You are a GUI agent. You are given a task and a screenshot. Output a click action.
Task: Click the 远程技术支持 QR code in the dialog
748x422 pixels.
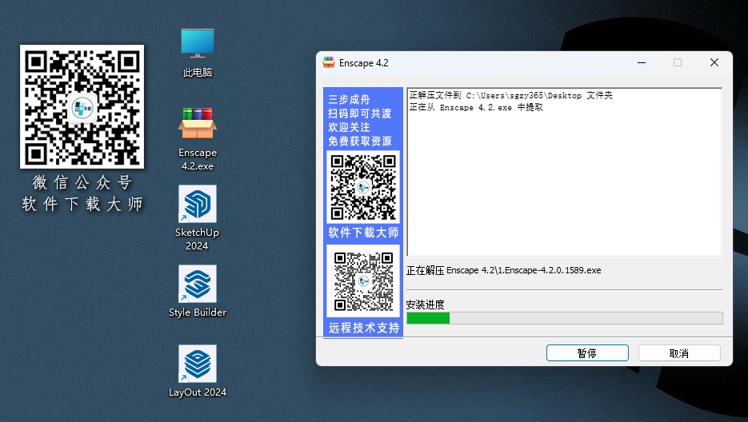(363, 281)
